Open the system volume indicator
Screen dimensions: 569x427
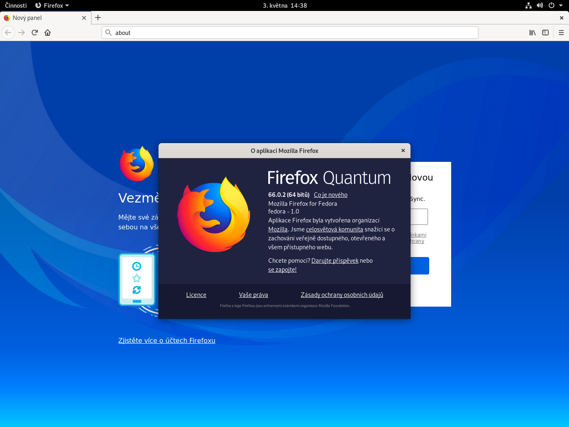(540, 5)
